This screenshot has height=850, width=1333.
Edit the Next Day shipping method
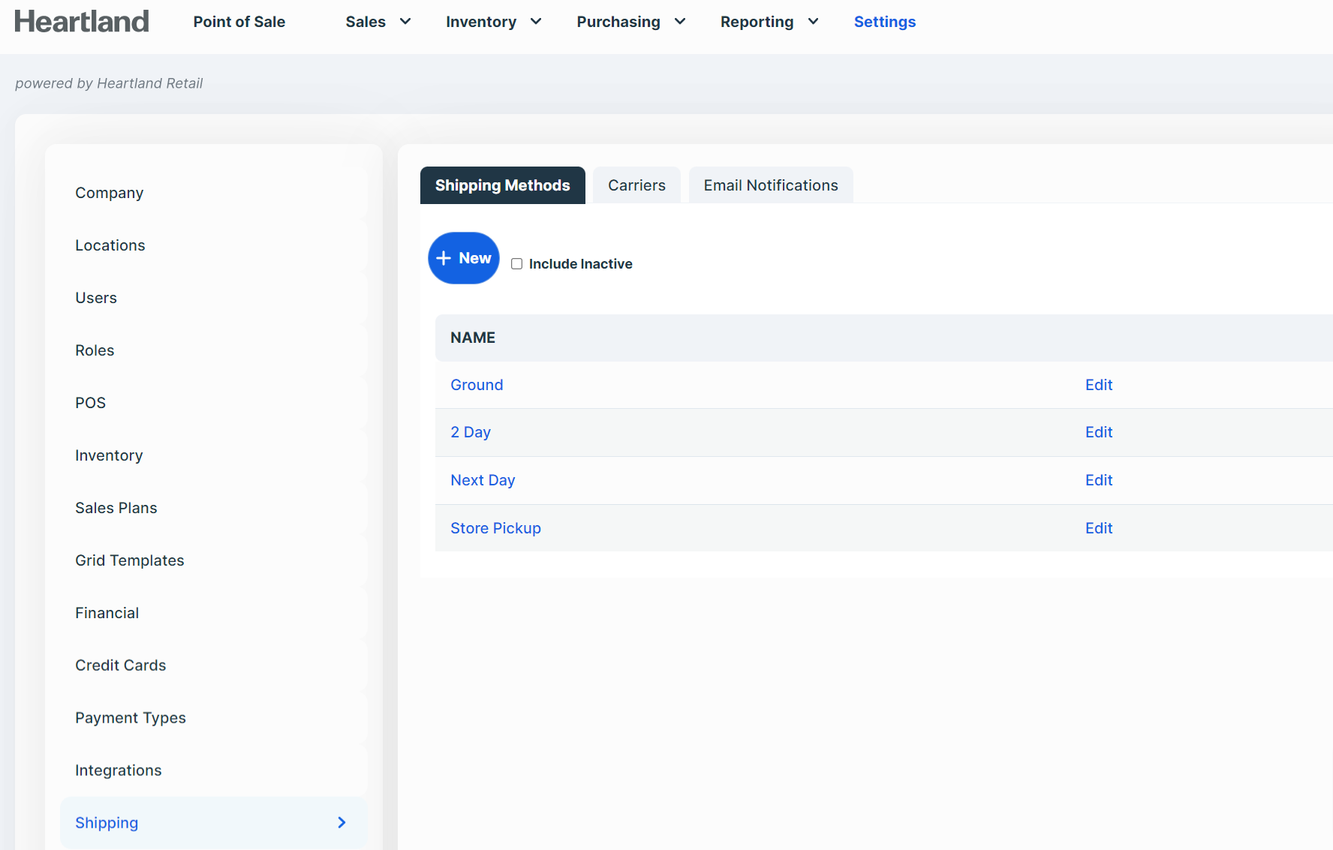pyautogui.click(x=1099, y=480)
